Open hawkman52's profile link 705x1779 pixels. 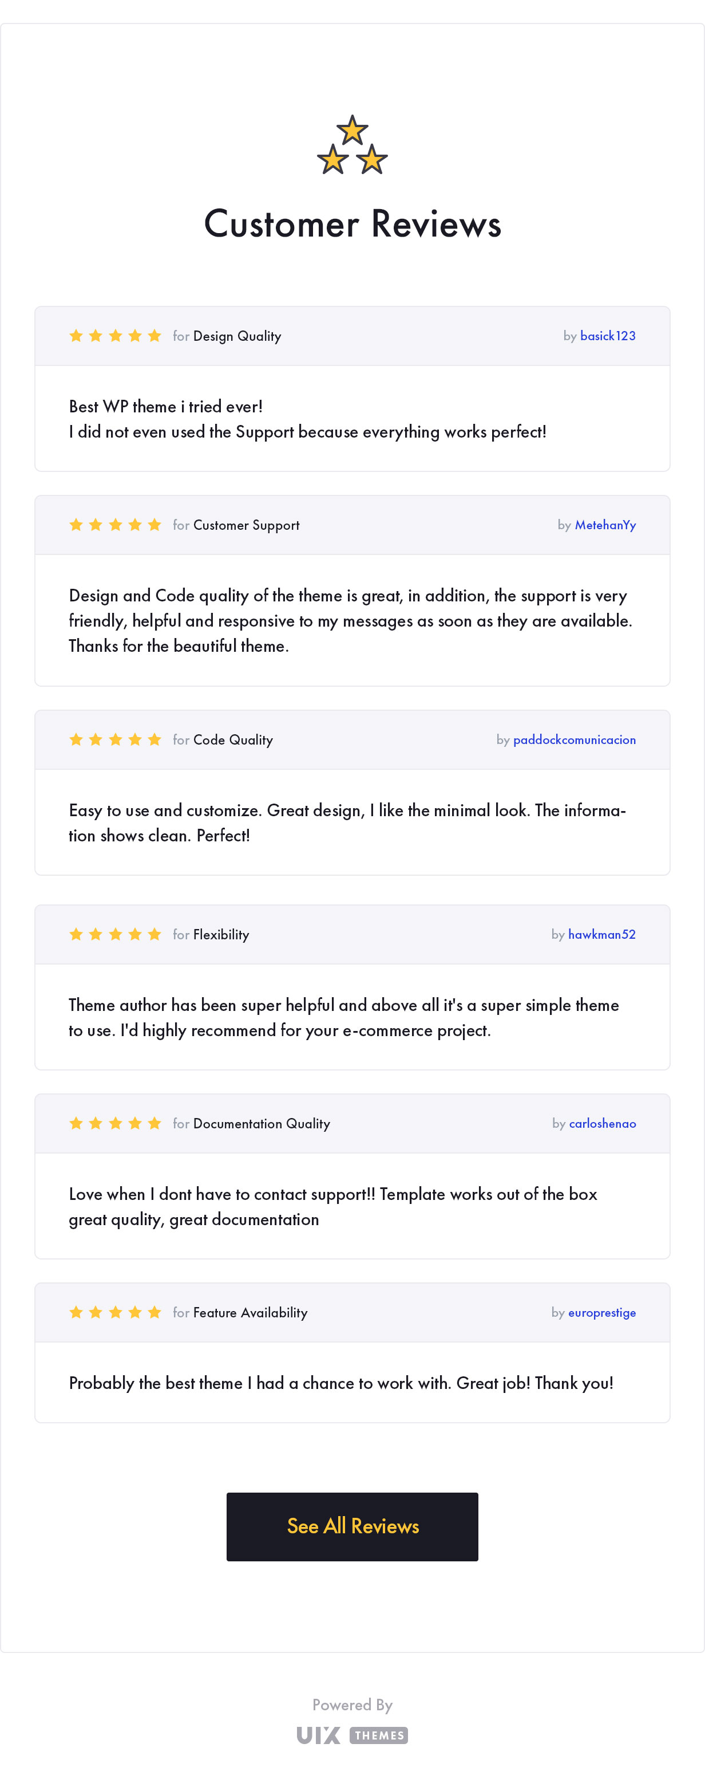602,934
